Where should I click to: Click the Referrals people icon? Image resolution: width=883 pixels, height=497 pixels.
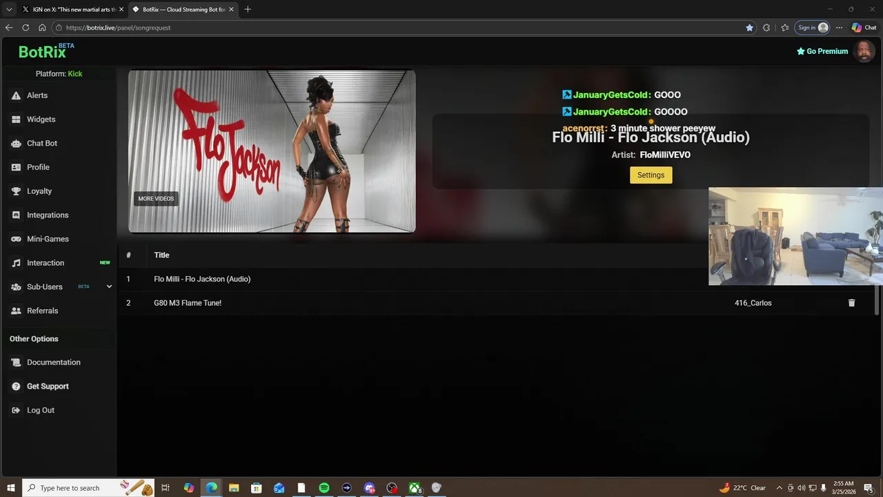pos(16,311)
